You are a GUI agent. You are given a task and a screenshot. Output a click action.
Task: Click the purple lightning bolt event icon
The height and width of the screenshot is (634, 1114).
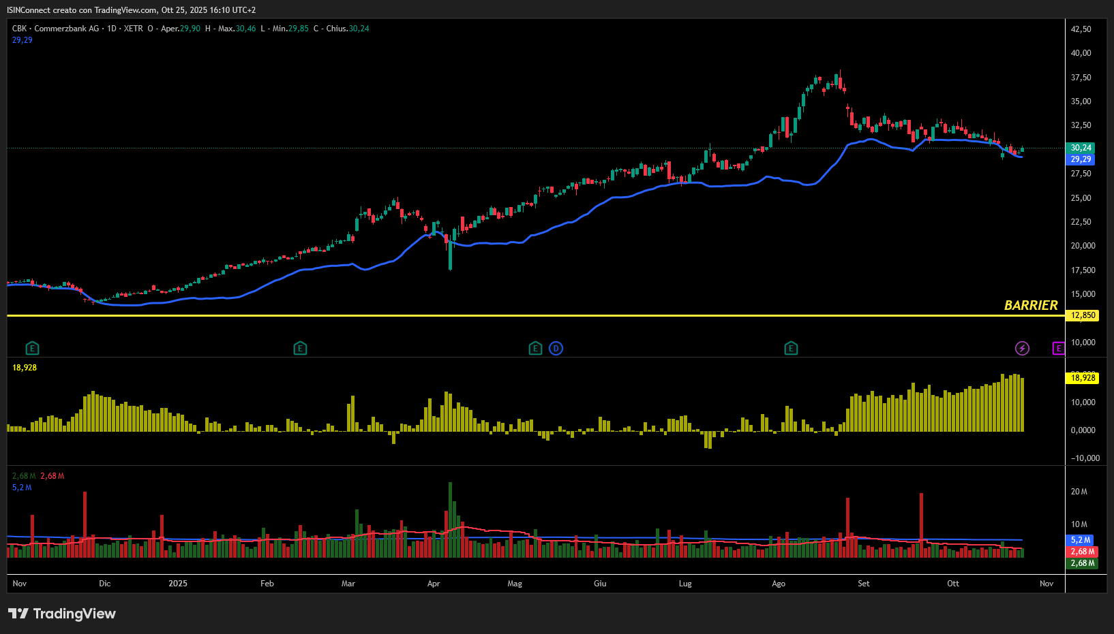pos(1022,349)
